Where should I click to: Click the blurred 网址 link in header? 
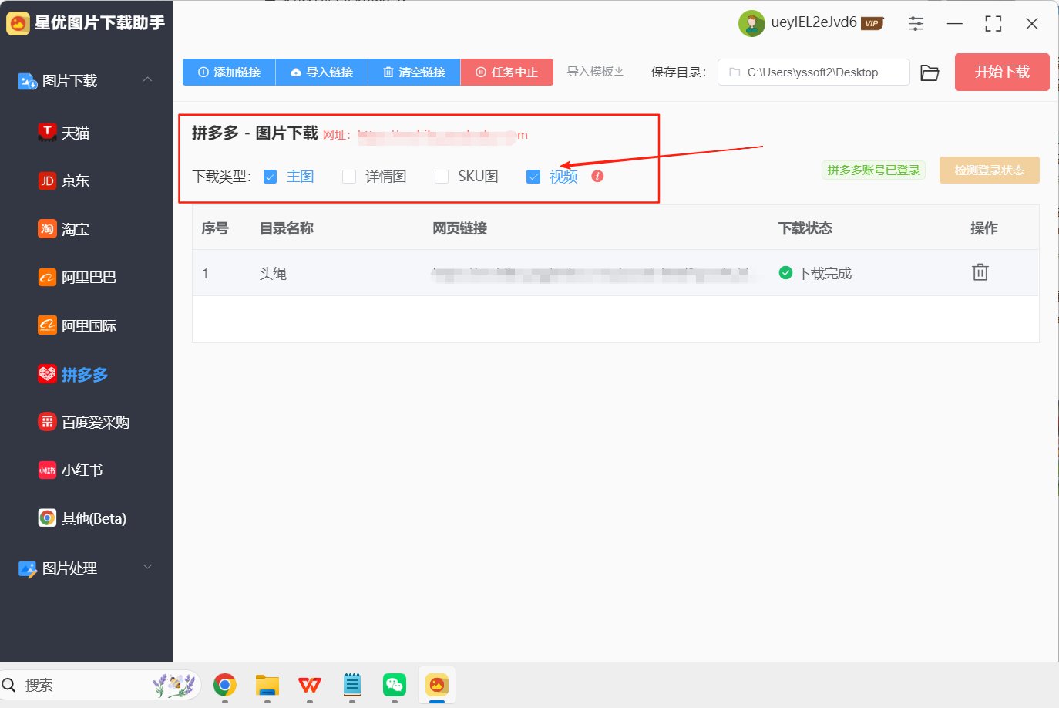[x=442, y=135]
